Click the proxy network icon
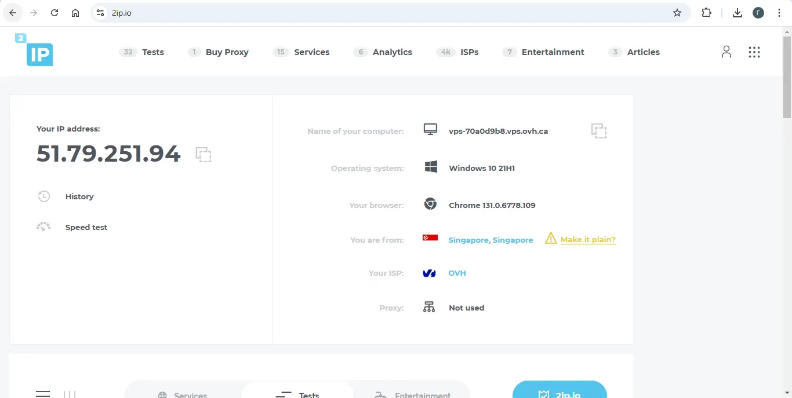792x398 pixels. [429, 307]
